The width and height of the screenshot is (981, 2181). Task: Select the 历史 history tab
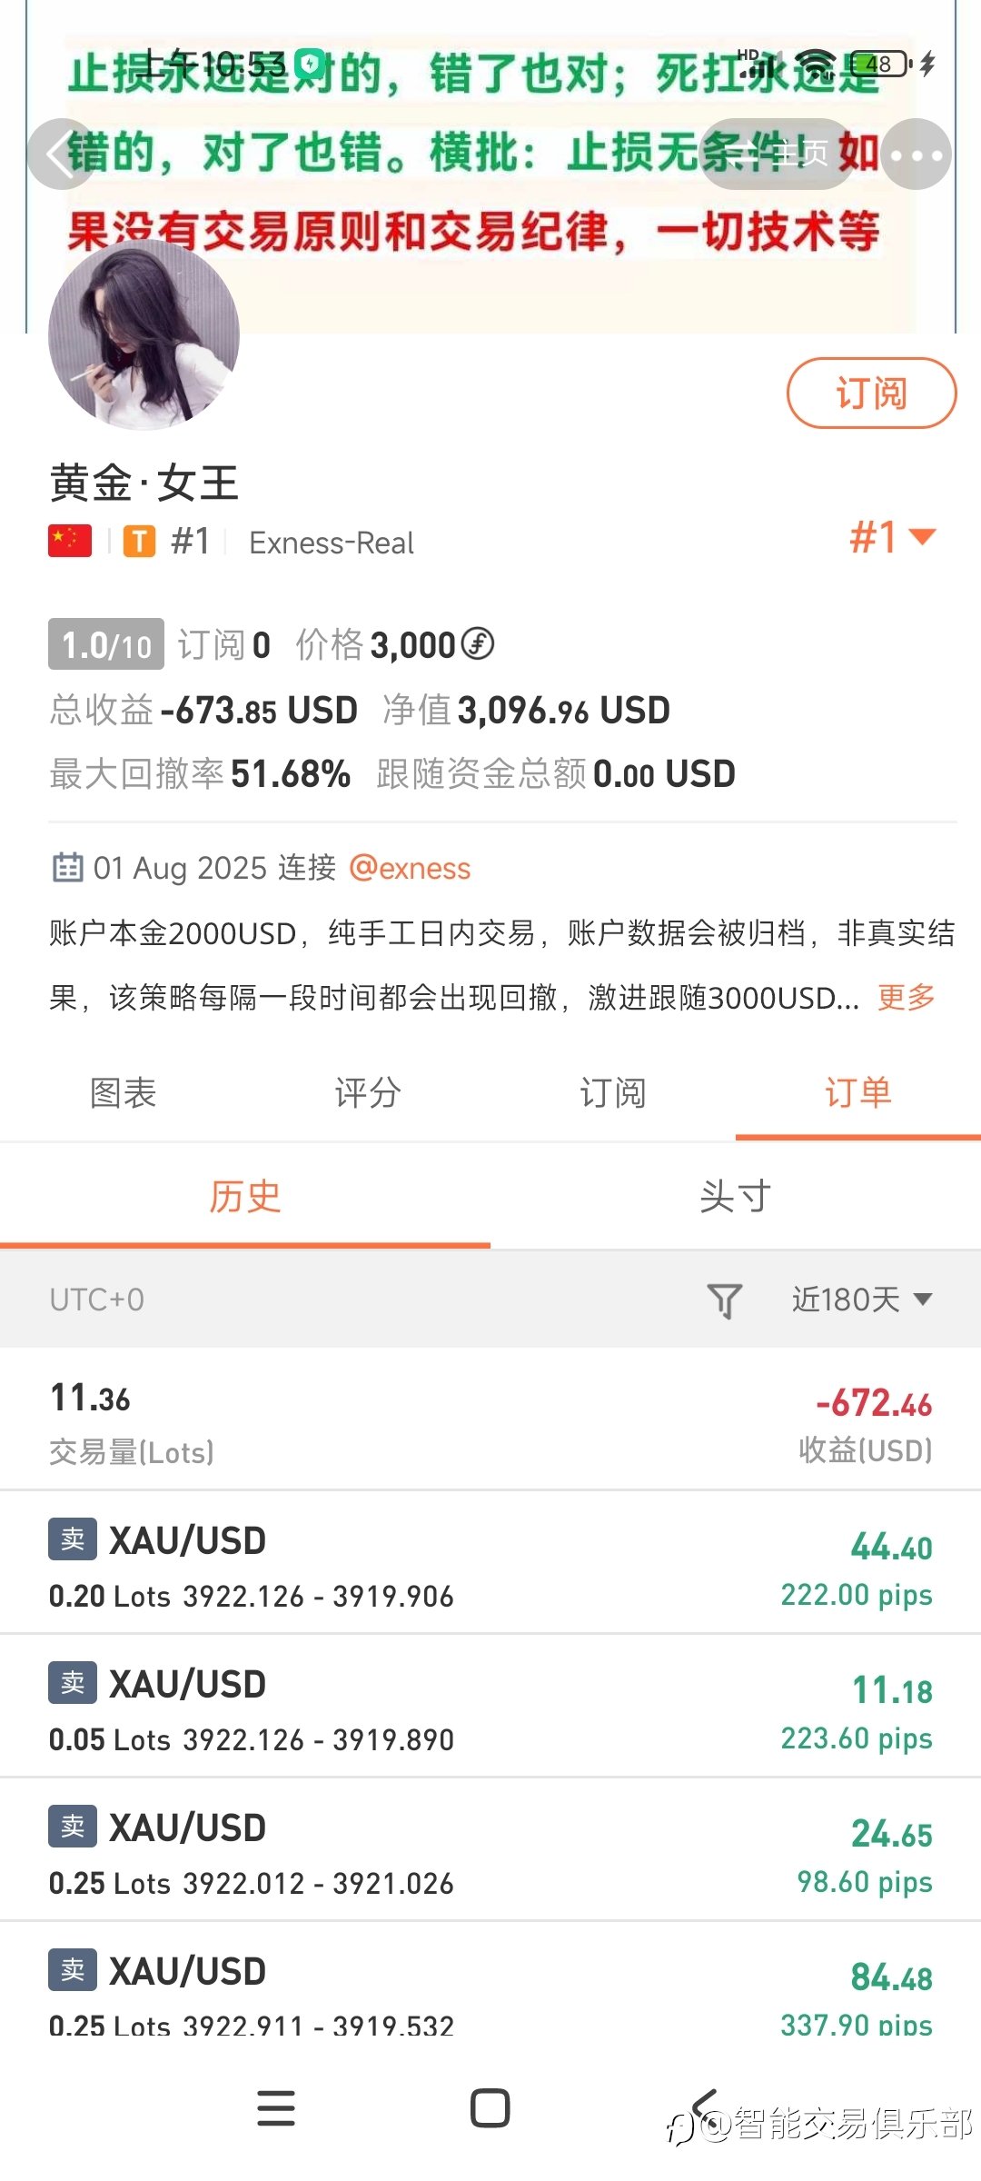coord(244,1196)
